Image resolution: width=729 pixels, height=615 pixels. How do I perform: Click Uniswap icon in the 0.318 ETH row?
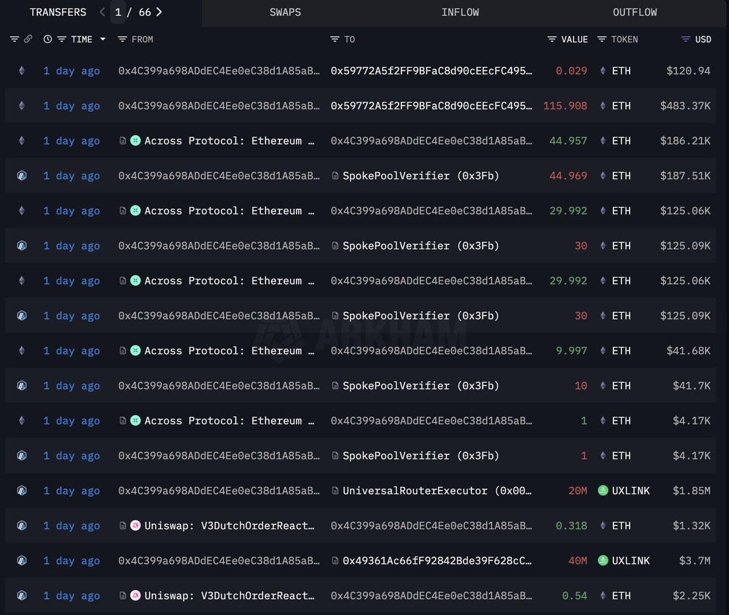(135, 526)
